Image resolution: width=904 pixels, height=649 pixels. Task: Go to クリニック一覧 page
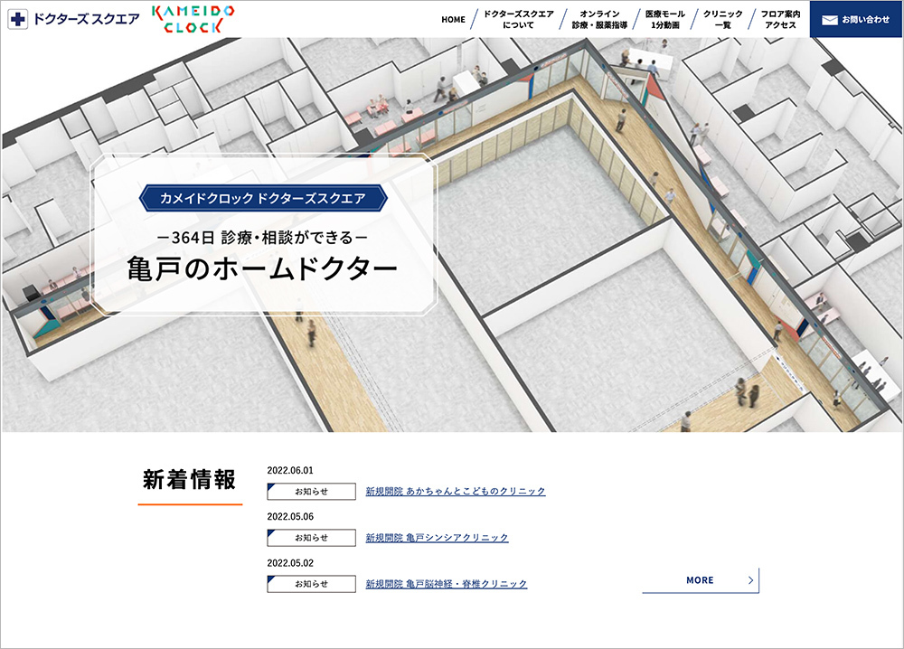coord(722,19)
